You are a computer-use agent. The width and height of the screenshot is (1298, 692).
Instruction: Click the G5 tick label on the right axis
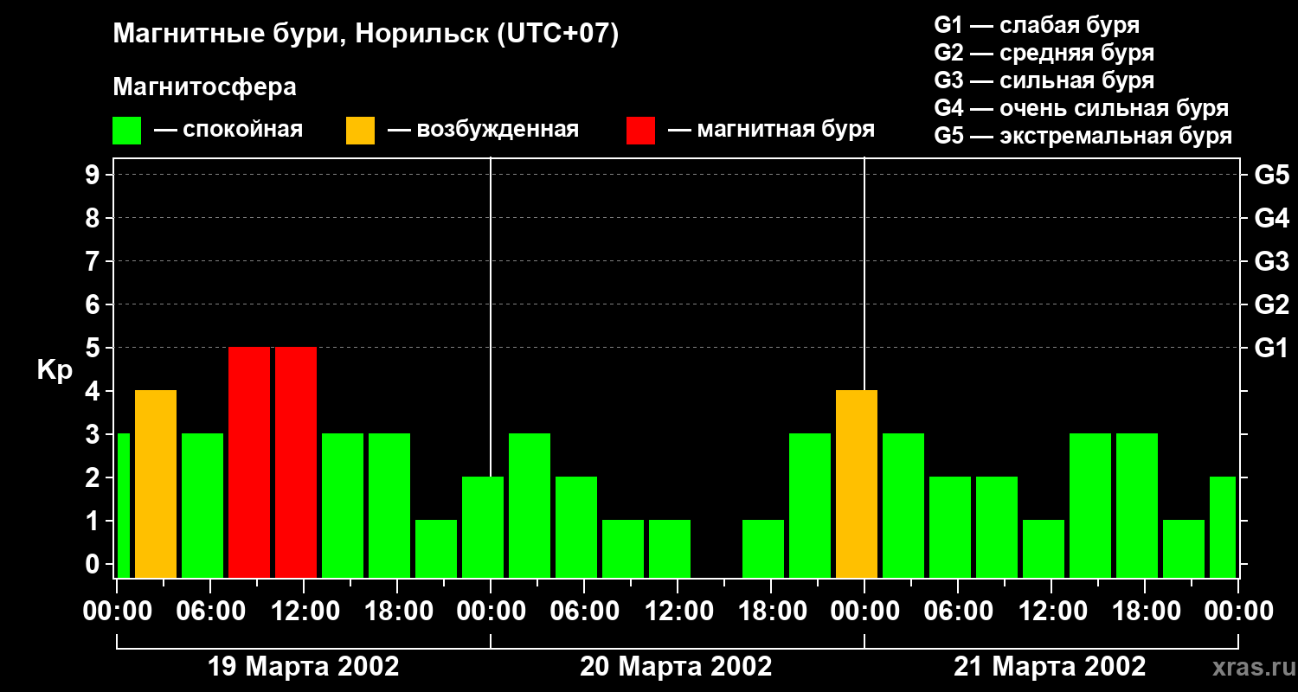tap(1271, 175)
